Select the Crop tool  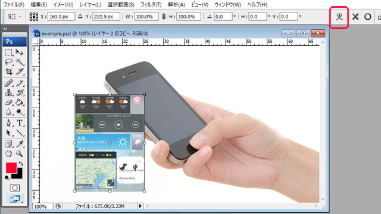click(x=9, y=71)
